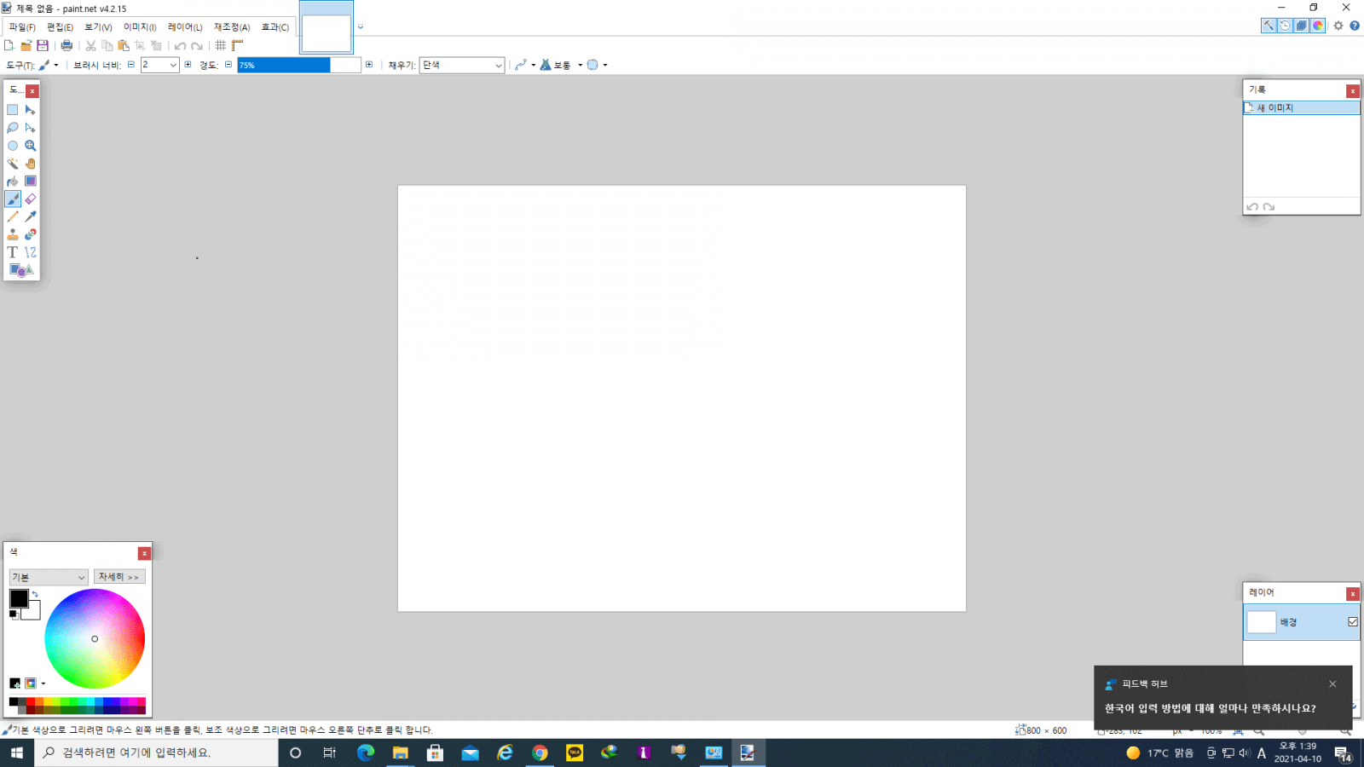The height and width of the screenshot is (767, 1364).
Task: Open the 레이어(L) menu
Action: pos(185,27)
